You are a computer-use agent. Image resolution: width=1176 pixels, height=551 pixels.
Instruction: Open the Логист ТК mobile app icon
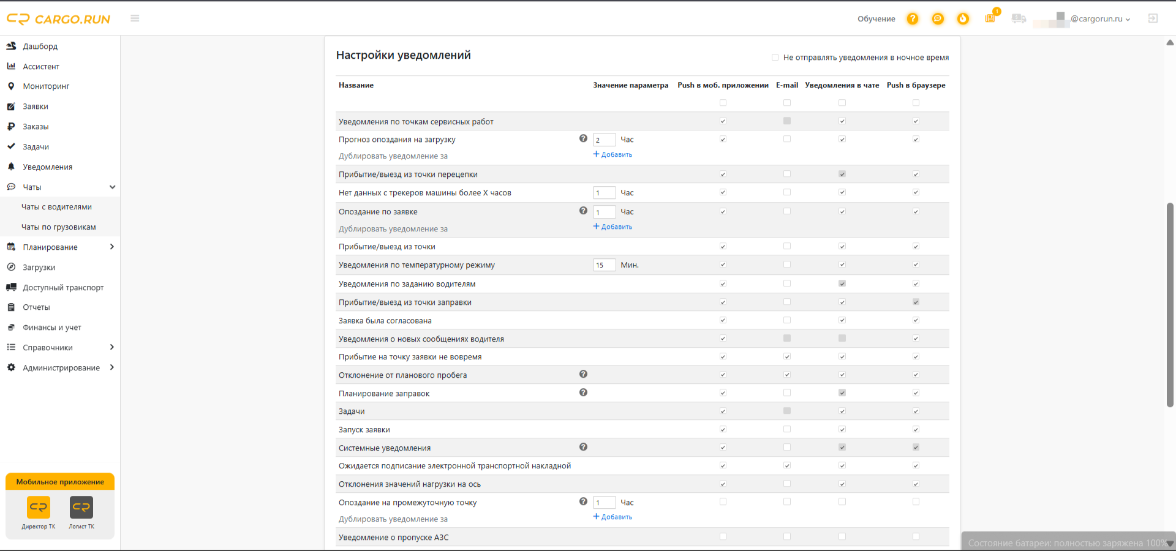click(81, 508)
